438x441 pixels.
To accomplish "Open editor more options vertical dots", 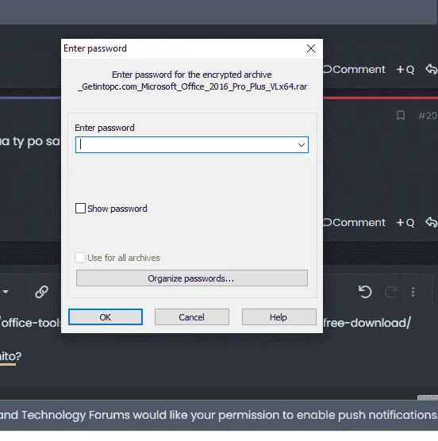I will 413,292.
